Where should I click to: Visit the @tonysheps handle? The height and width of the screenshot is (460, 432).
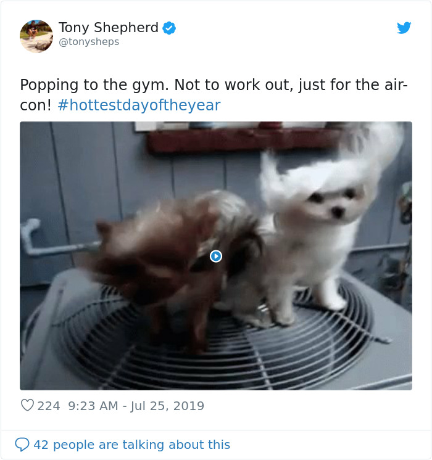pos(89,42)
